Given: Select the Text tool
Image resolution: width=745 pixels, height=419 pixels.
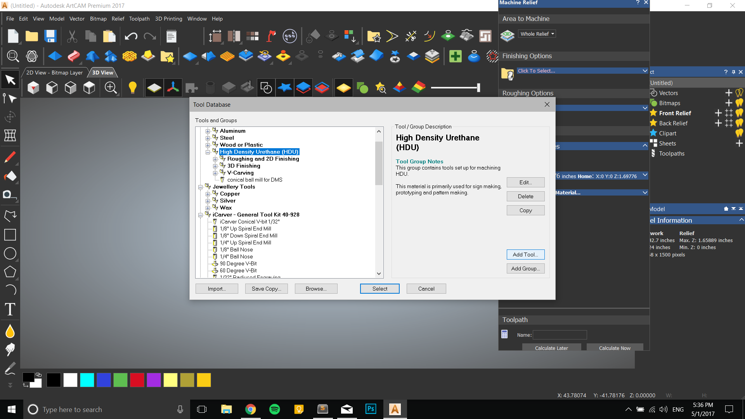Looking at the screenshot, I should 10,309.
